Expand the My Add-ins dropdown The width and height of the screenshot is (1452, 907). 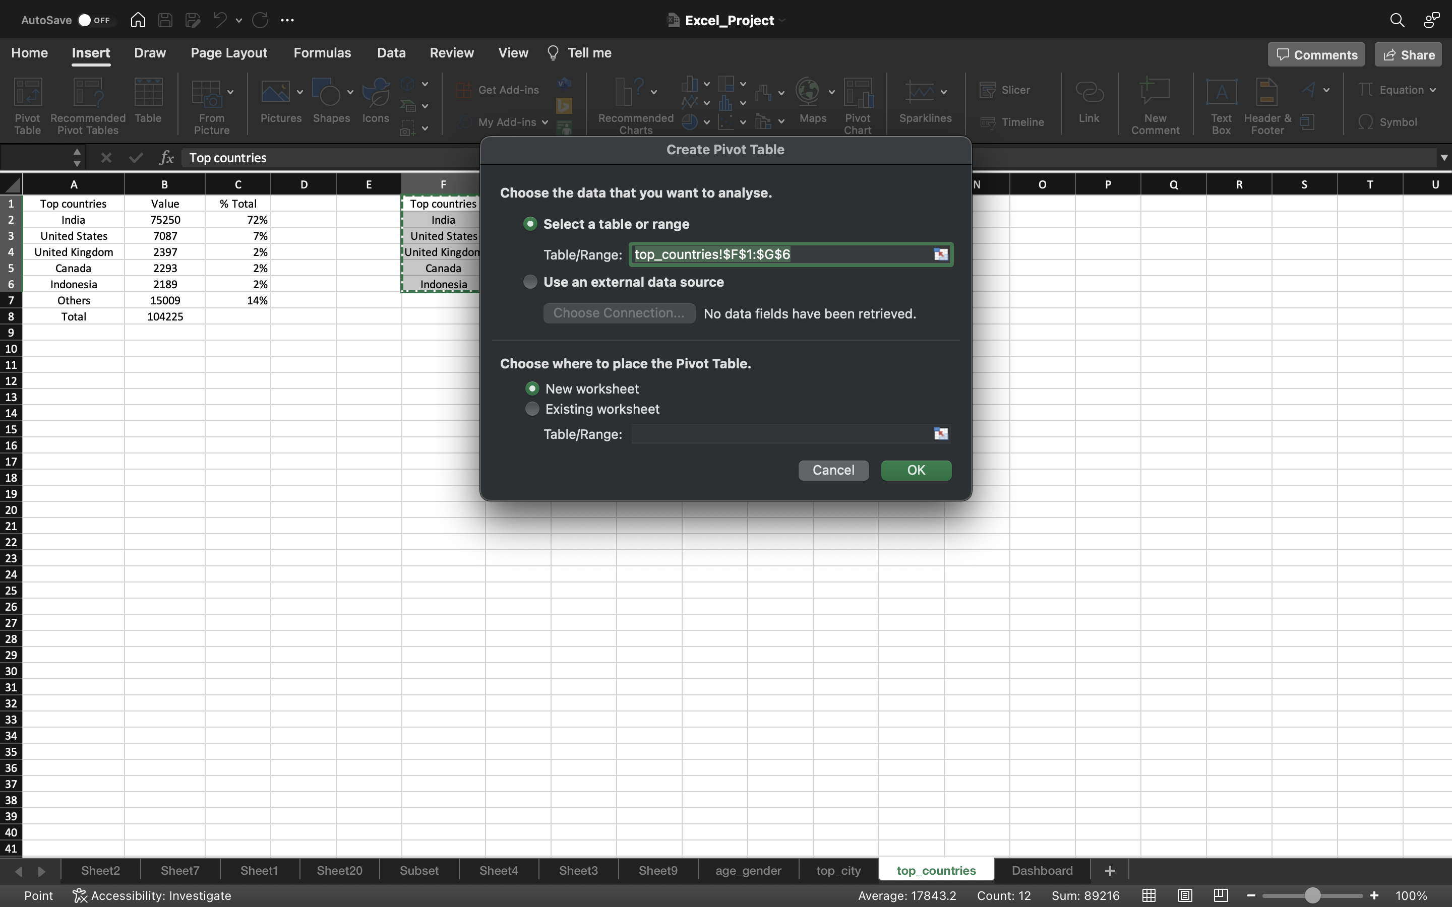click(545, 122)
